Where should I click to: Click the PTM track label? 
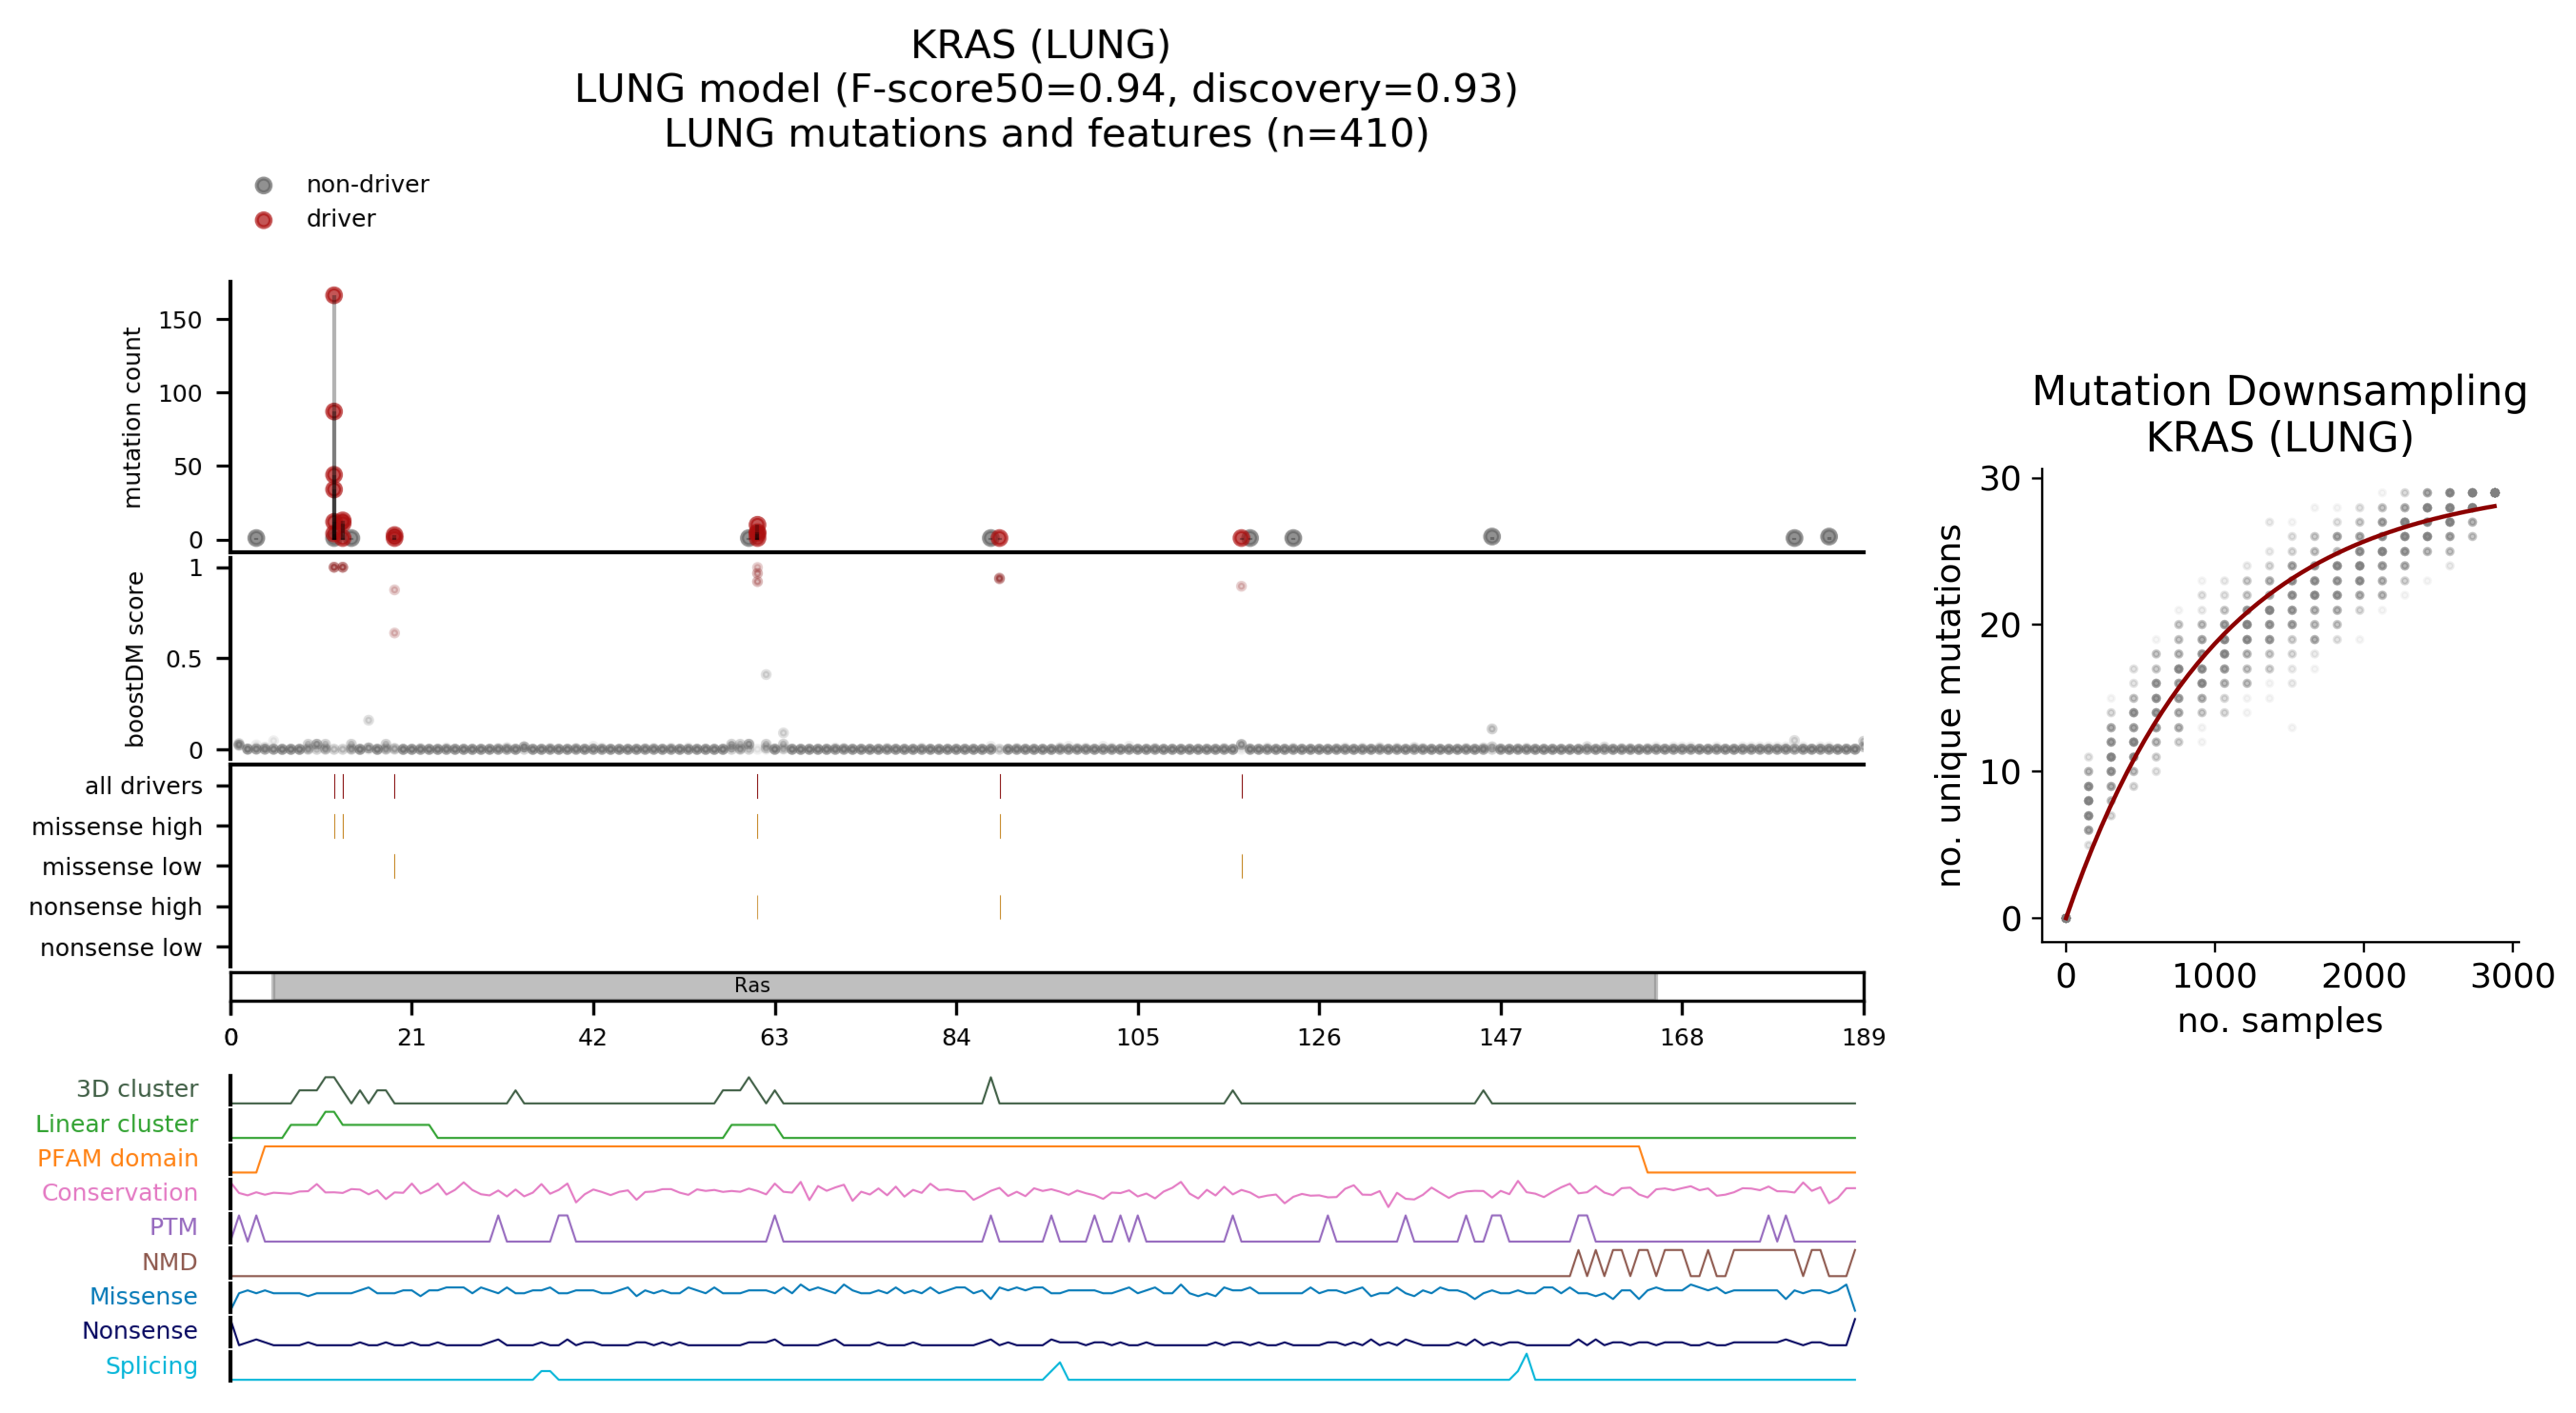pos(173,1227)
